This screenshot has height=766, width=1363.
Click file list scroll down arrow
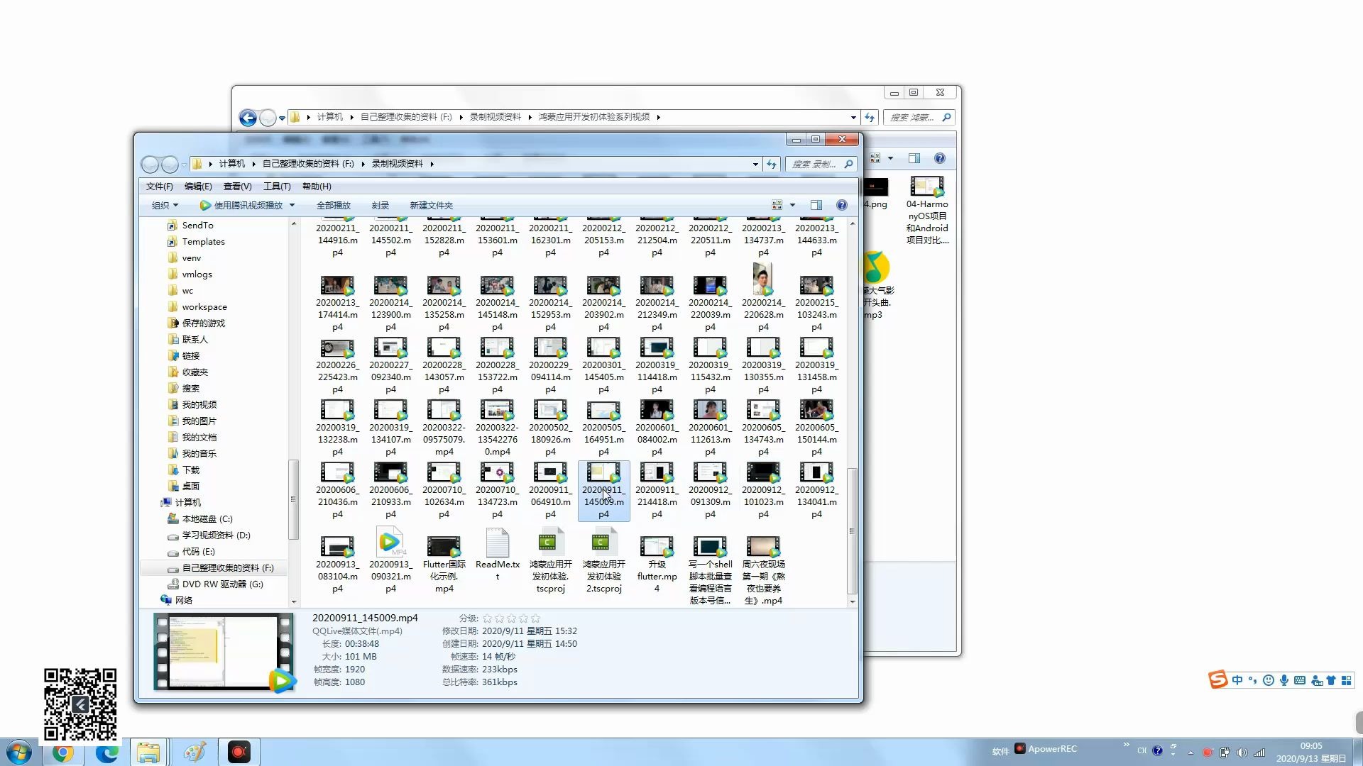pos(853,601)
